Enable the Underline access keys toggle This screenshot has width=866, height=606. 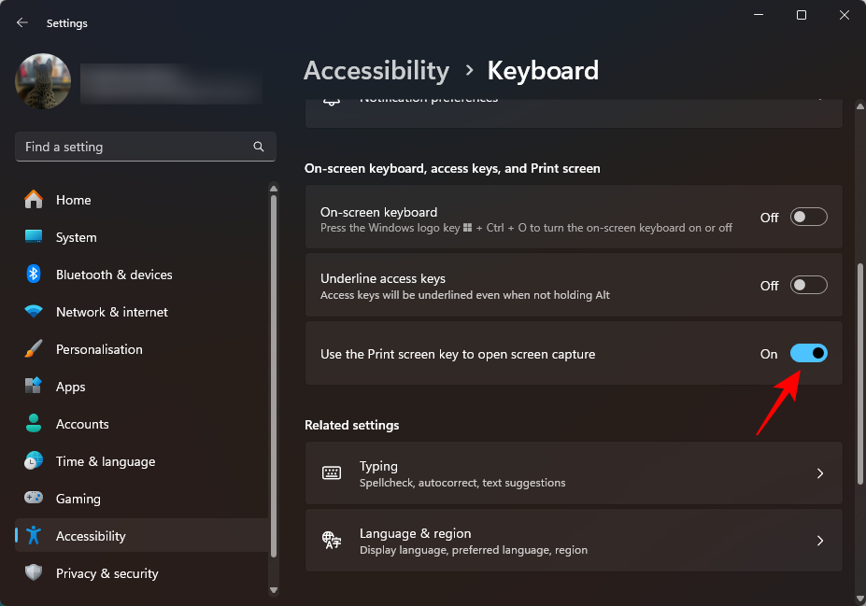(x=808, y=286)
